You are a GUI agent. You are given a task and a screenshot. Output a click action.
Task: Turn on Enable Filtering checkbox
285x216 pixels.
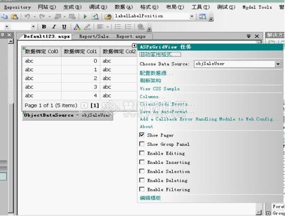coord(142,189)
